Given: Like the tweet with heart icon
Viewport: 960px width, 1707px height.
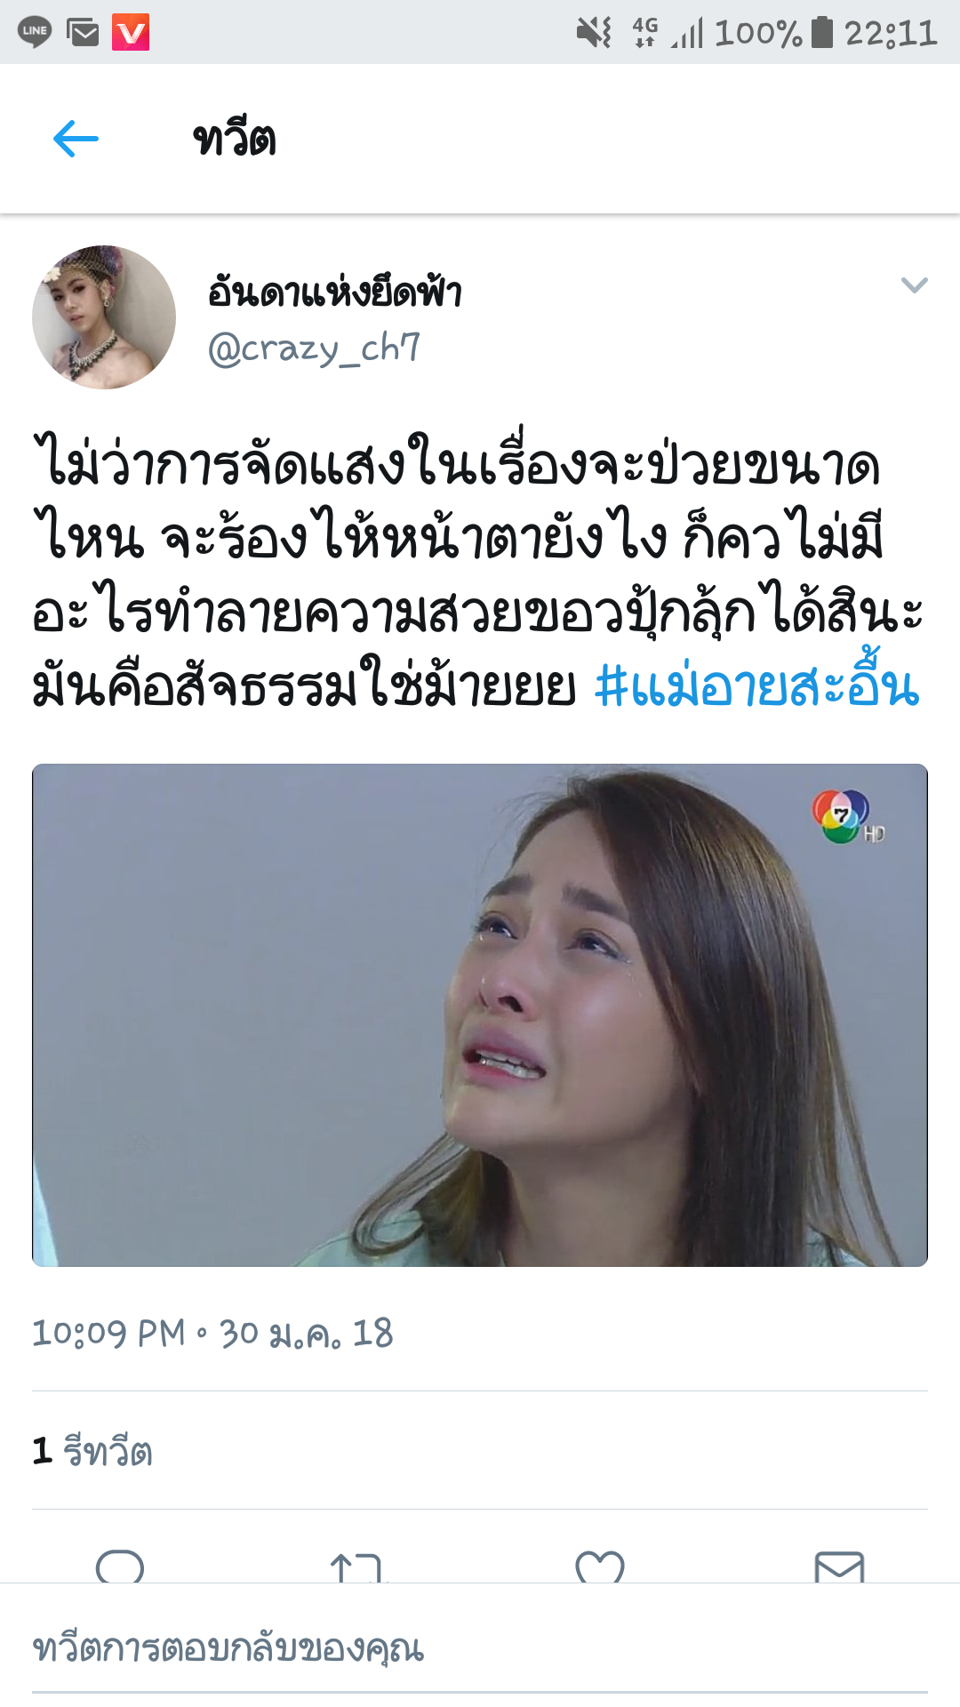Looking at the screenshot, I should pos(600,1567).
